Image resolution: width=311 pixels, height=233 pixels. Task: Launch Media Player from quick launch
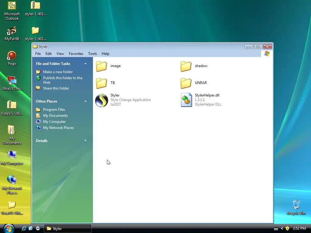pyautogui.click(x=38, y=228)
